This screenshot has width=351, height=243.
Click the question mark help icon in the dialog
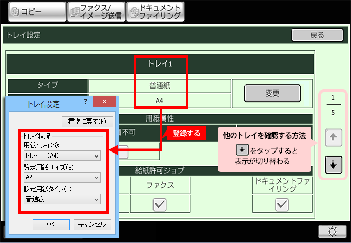[85, 102]
